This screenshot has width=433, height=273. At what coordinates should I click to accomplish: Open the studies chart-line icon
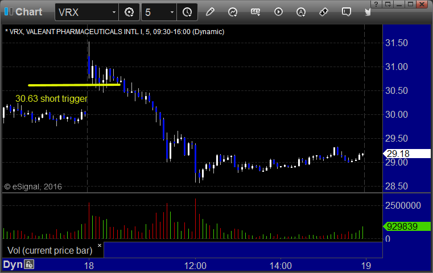tap(233, 12)
